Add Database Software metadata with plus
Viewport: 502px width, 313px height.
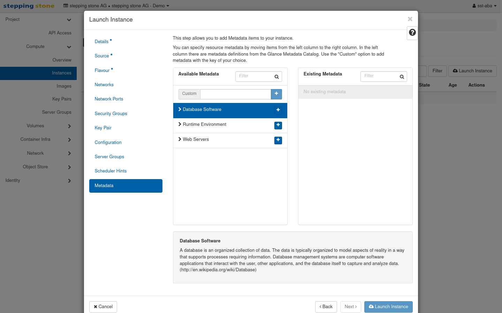pyautogui.click(x=278, y=110)
